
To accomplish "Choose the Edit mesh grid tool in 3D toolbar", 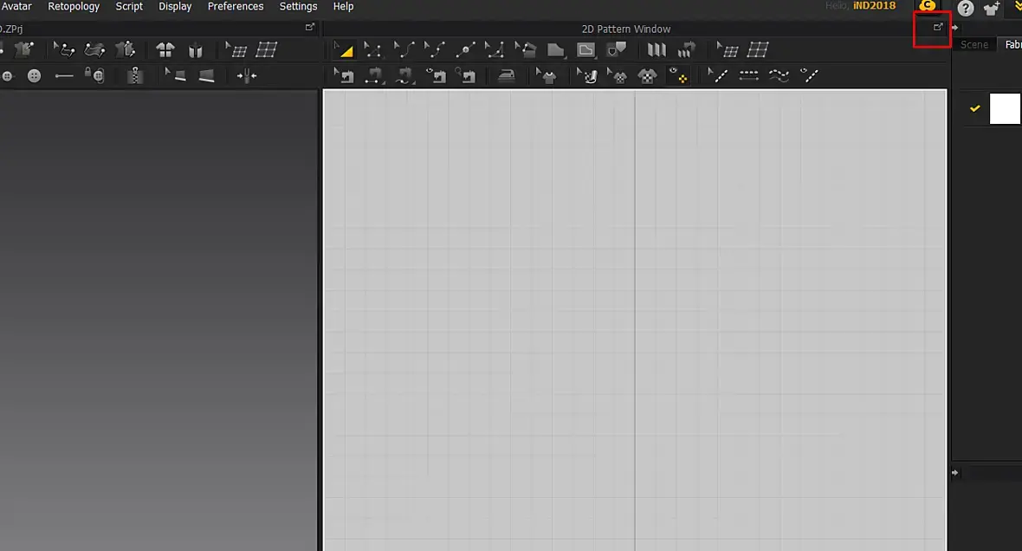I will click(236, 49).
